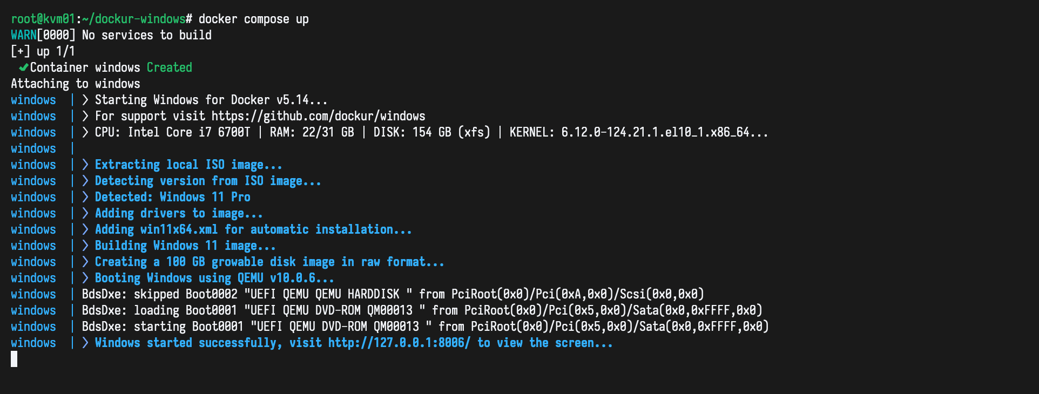Click the chevron before CPU: Intel Core i7
Viewport: 1039px width, 394px height.
(85, 132)
